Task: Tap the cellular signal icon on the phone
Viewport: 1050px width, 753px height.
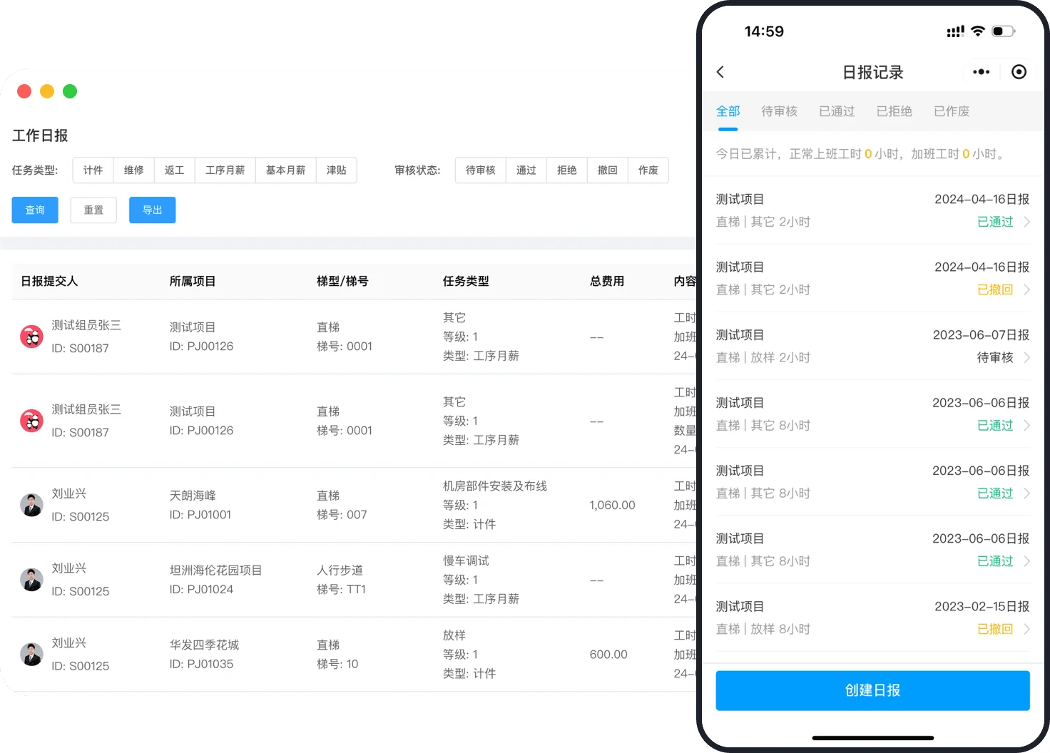Action: 955,31
